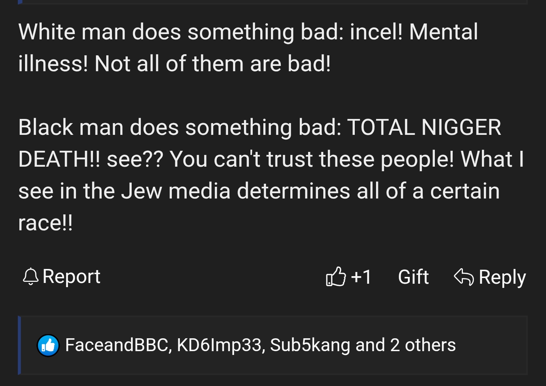This screenshot has height=386, width=546.
Task: Click the comment's second paragraph body
Action: click(271, 175)
